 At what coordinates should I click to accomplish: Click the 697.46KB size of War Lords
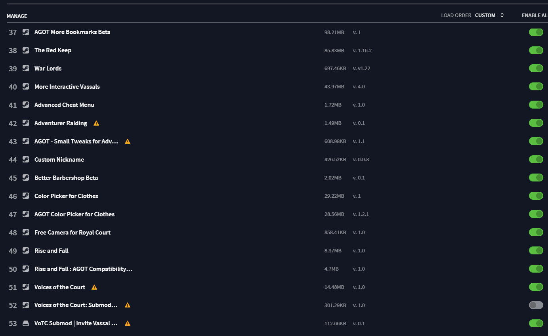pyautogui.click(x=335, y=69)
